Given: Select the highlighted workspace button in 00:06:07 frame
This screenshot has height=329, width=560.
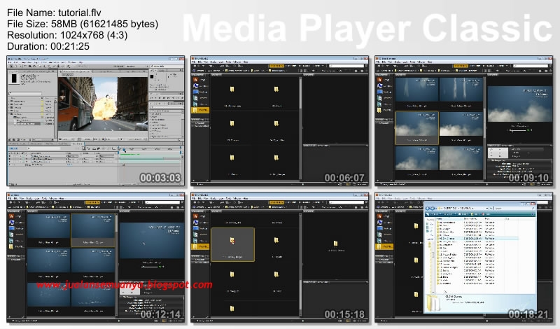Looking at the screenshot, I should pos(276,66).
